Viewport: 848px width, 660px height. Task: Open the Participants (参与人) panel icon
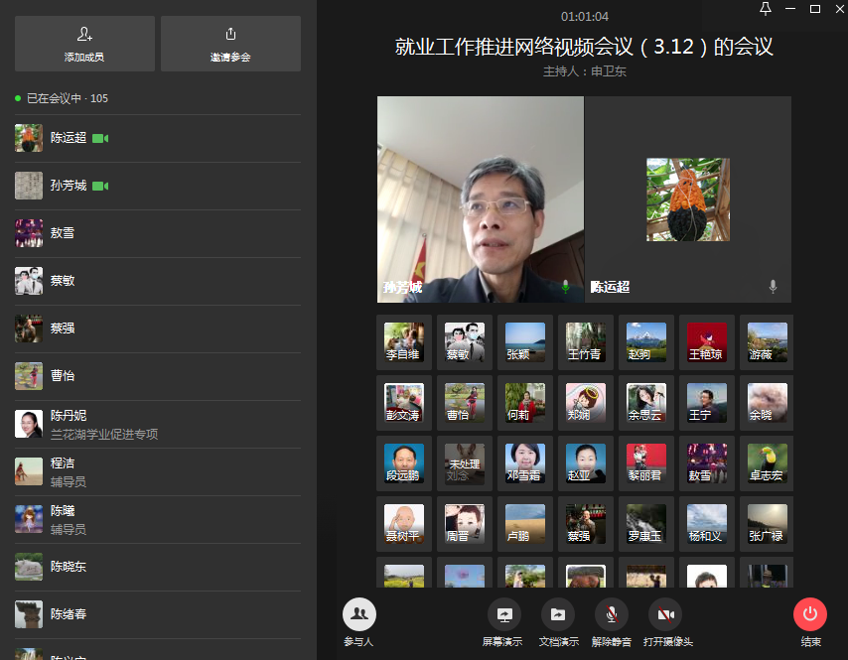359,614
